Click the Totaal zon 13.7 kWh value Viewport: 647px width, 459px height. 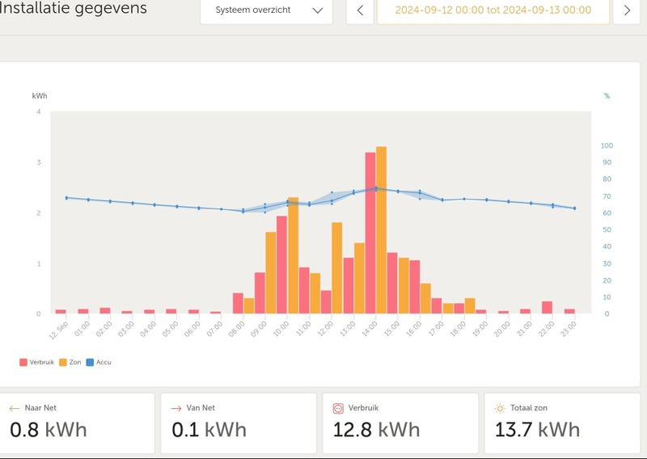(x=537, y=429)
